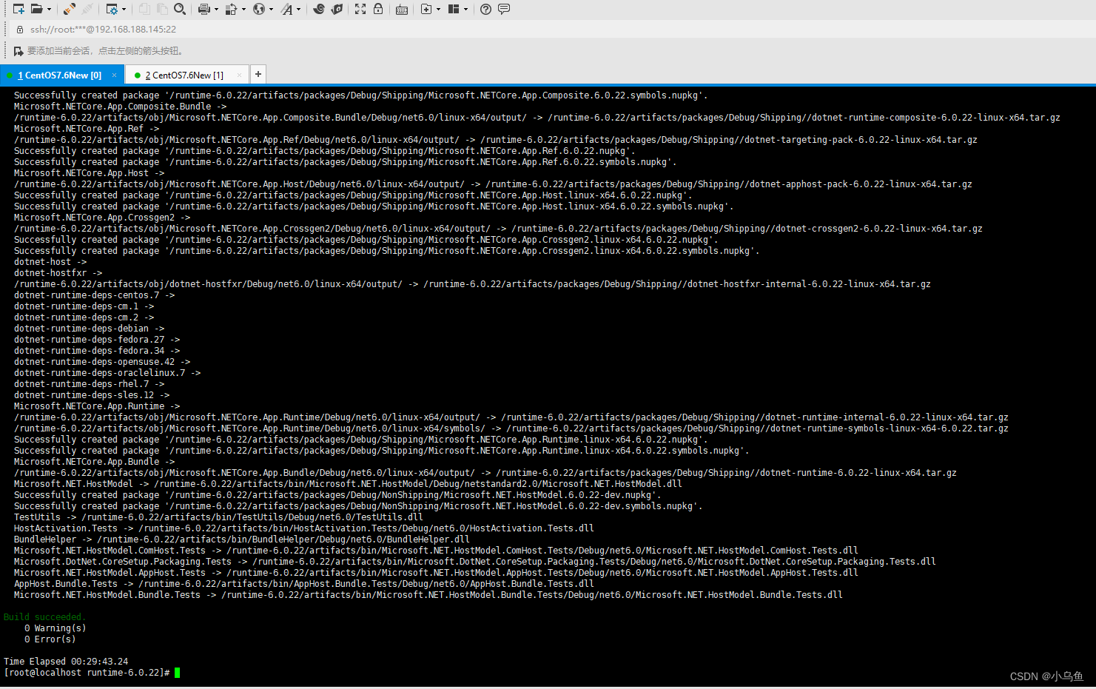Click the New Session icon

click(19, 9)
